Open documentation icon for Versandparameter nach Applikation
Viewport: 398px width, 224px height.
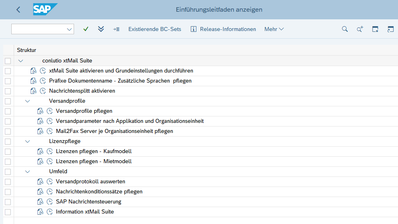(40, 121)
